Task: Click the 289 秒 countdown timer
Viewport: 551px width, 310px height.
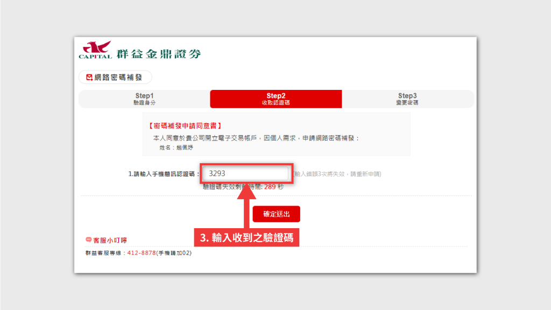Action: [273, 187]
